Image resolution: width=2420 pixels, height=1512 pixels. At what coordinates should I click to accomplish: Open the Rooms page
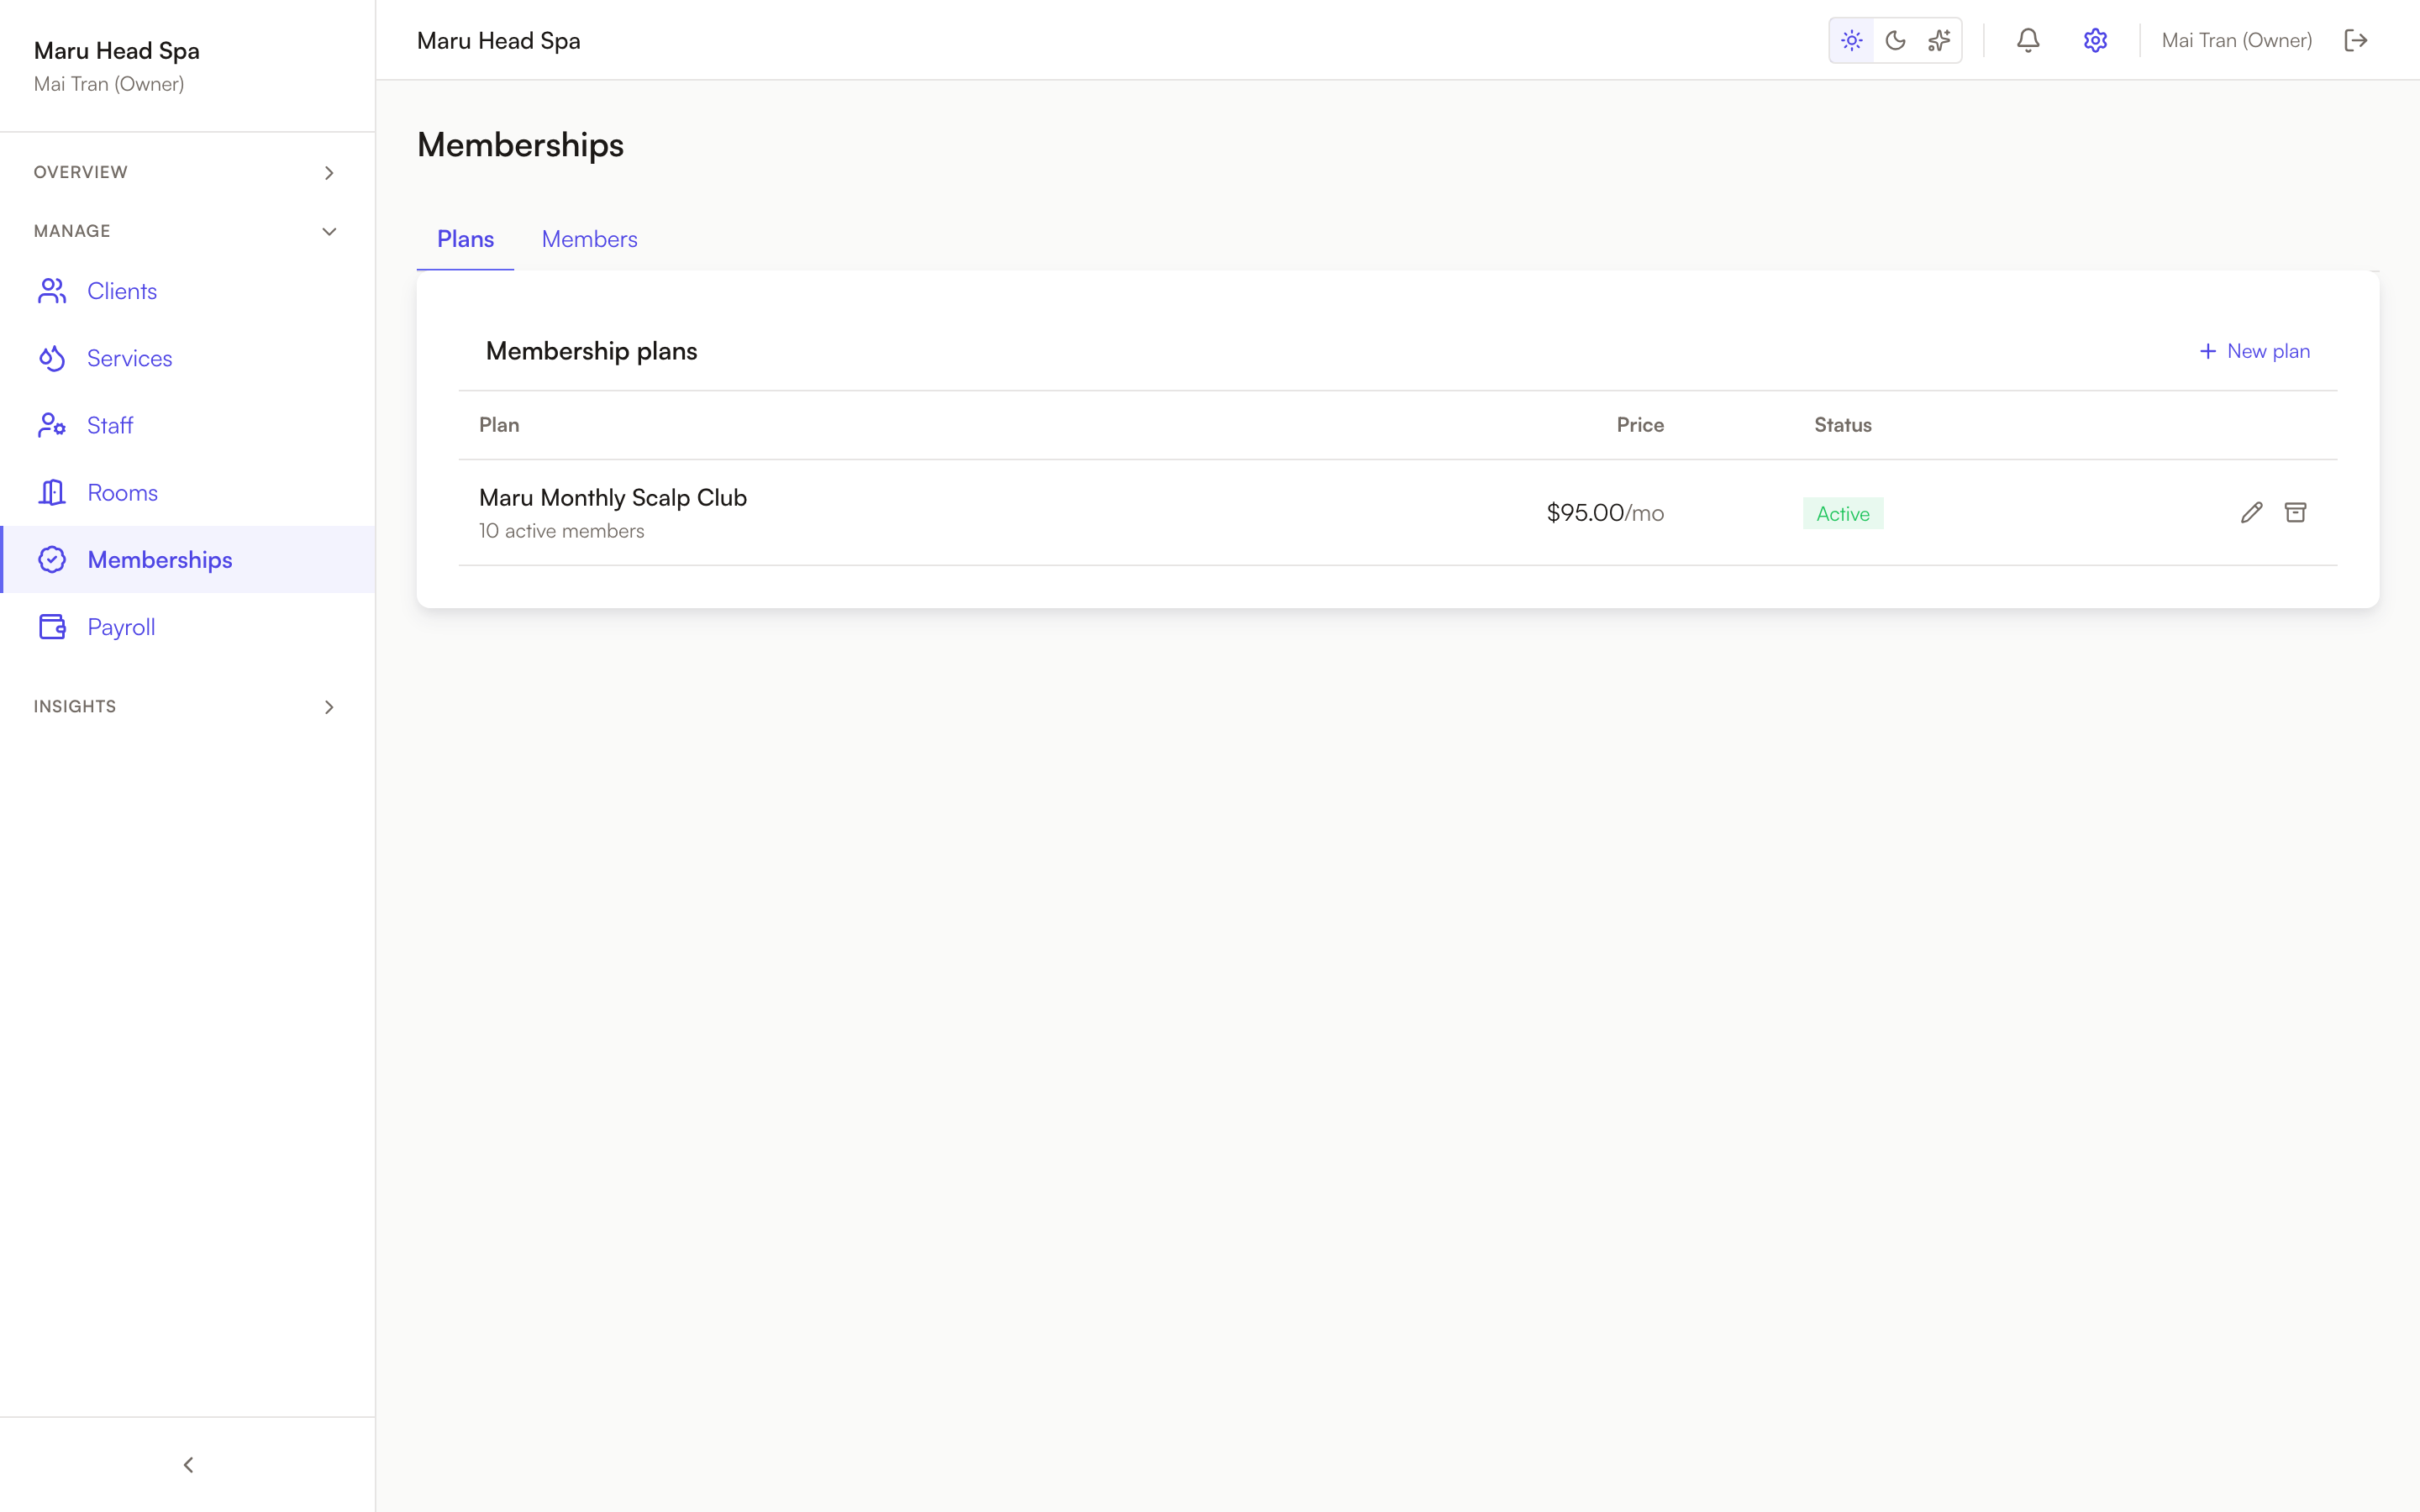click(188, 492)
